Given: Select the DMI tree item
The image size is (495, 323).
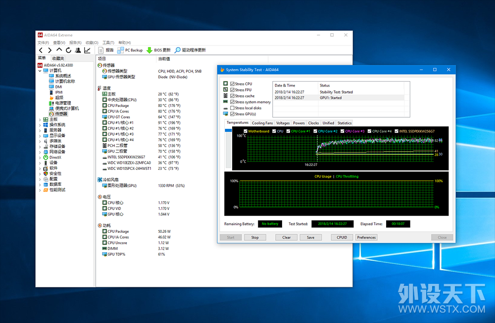Looking at the screenshot, I should (55, 87).
